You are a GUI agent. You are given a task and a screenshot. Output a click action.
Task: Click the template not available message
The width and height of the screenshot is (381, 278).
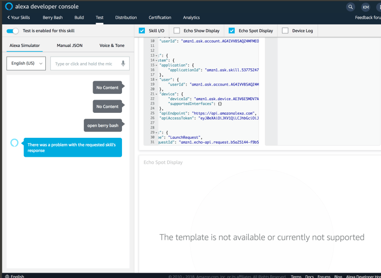[261, 237]
